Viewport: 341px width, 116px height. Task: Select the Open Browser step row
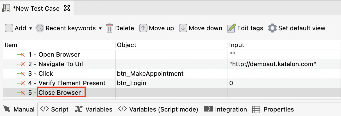pos(59,55)
